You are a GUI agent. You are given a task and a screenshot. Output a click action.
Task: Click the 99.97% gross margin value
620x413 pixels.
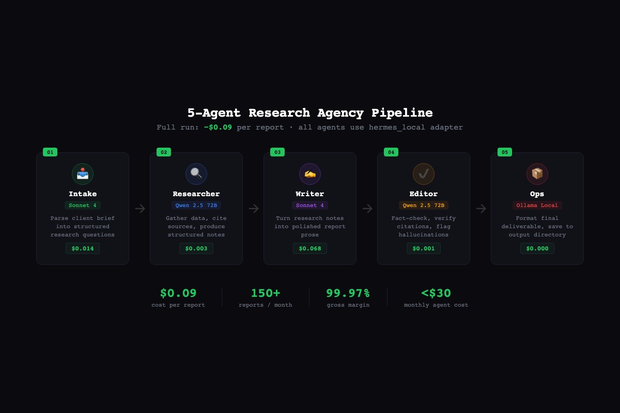[348, 293]
